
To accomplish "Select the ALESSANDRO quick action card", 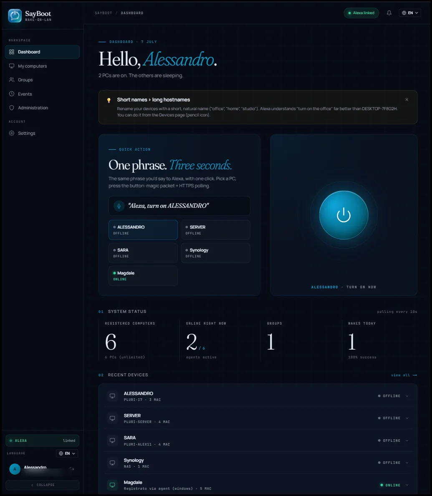I will [143, 230].
